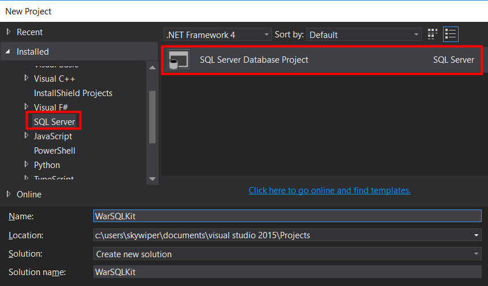The image size is (488, 286).
Task: Click the Recent label
Action: click(29, 32)
